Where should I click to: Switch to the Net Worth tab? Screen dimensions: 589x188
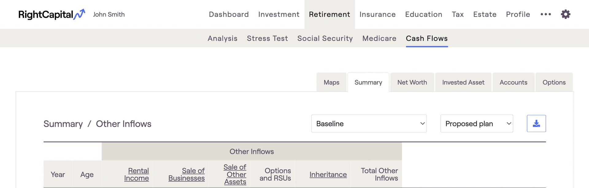412,83
